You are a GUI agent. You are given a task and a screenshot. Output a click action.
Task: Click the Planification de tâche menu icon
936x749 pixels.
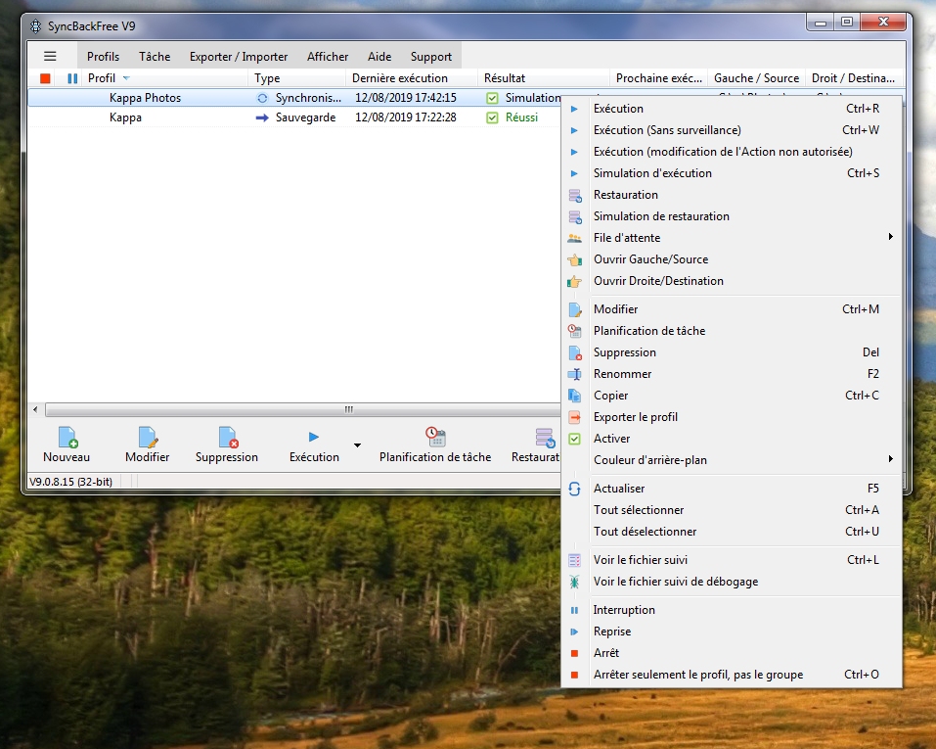click(574, 331)
